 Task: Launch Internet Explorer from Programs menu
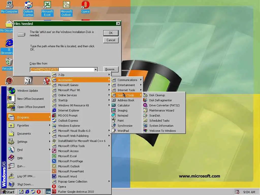coord(81,110)
